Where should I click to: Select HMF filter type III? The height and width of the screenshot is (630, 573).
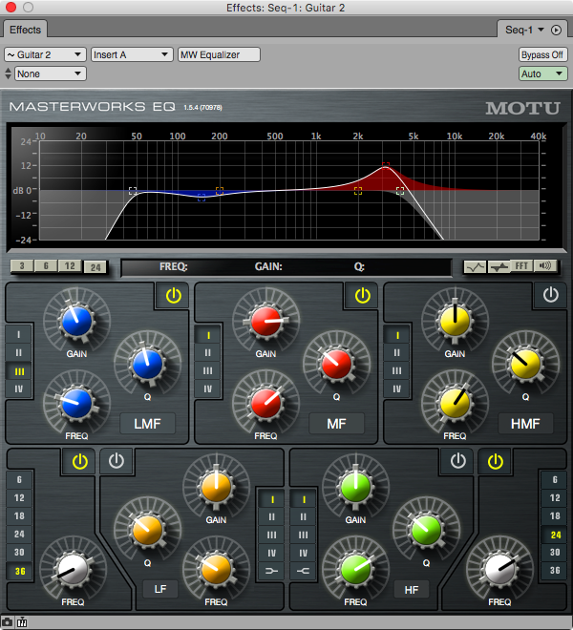(396, 371)
